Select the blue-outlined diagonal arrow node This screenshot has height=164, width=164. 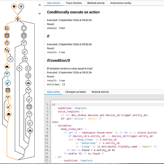(8, 83)
